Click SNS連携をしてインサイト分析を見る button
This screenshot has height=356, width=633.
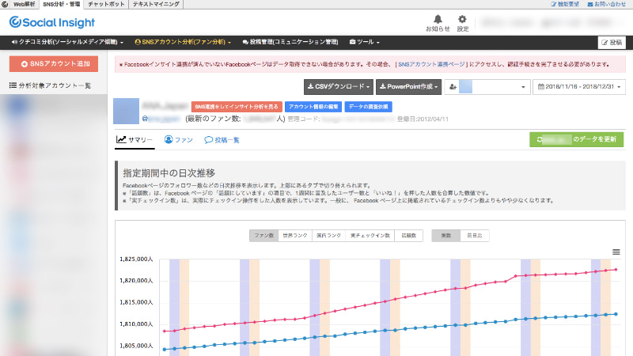pos(237,107)
